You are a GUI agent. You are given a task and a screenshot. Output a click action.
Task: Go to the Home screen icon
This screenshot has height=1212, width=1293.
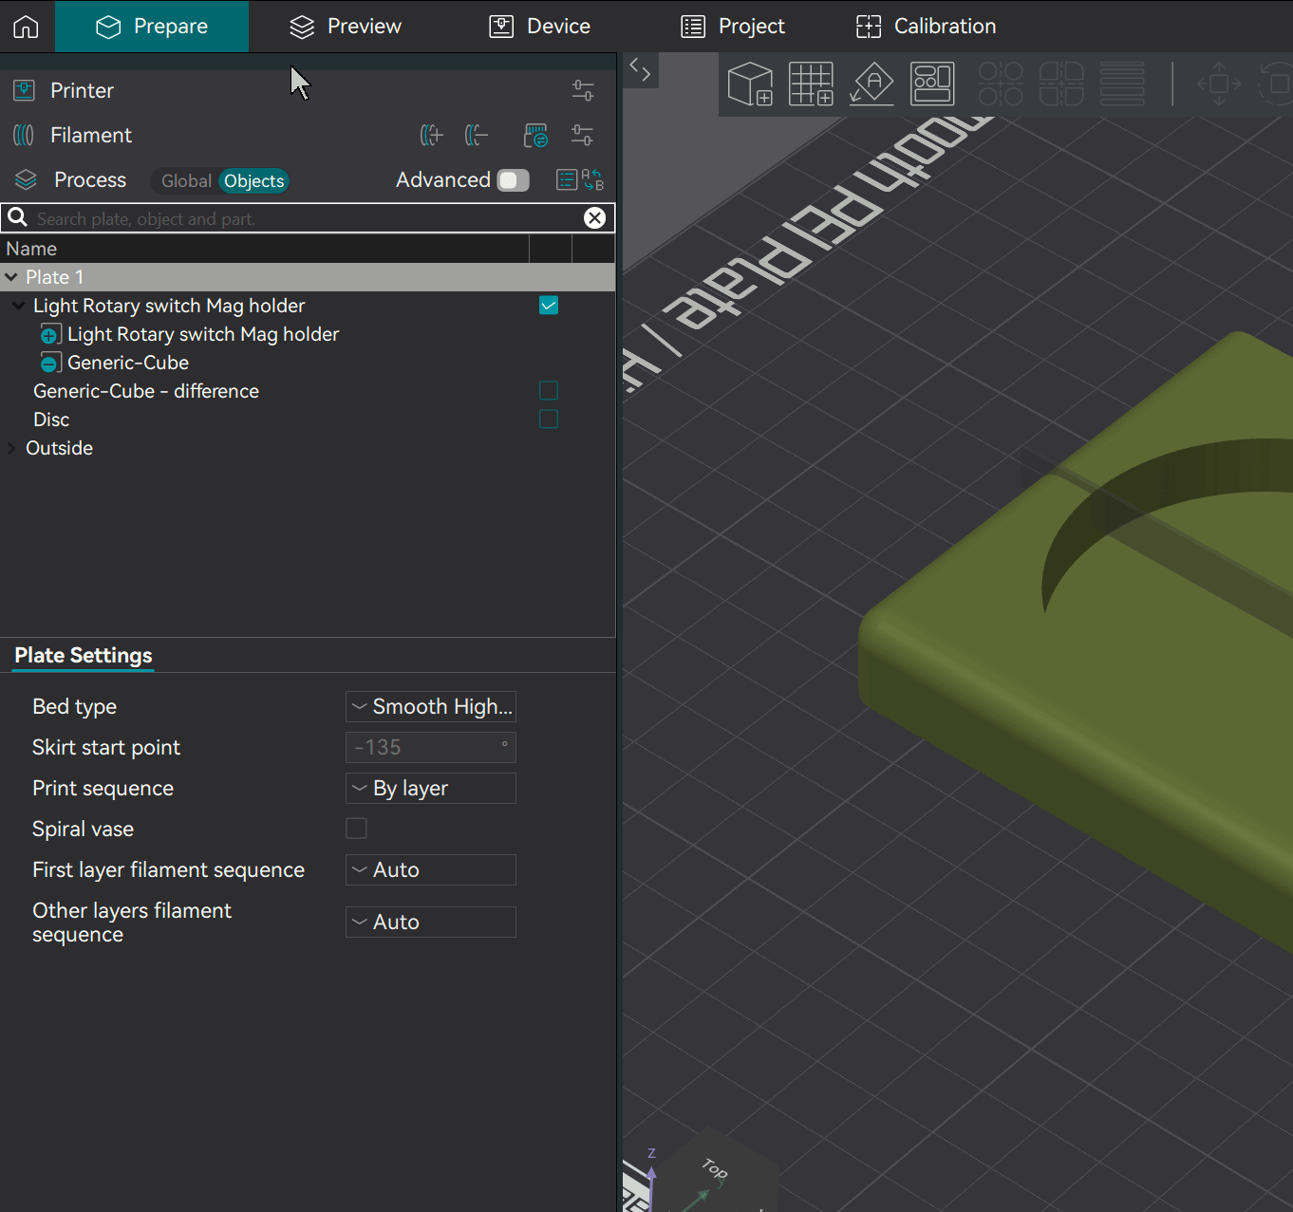click(27, 27)
